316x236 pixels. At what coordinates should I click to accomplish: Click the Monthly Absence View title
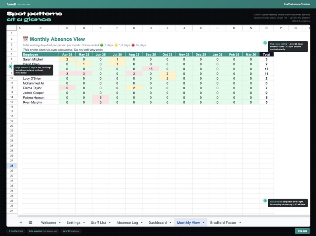tap(57, 39)
